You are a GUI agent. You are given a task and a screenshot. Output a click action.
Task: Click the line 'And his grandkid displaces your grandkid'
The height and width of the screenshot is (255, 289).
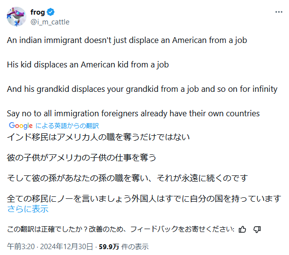(x=142, y=89)
